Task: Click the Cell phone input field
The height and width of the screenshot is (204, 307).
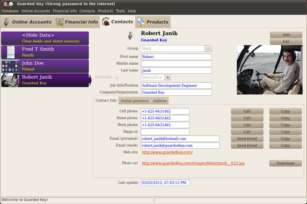Action: (165, 111)
